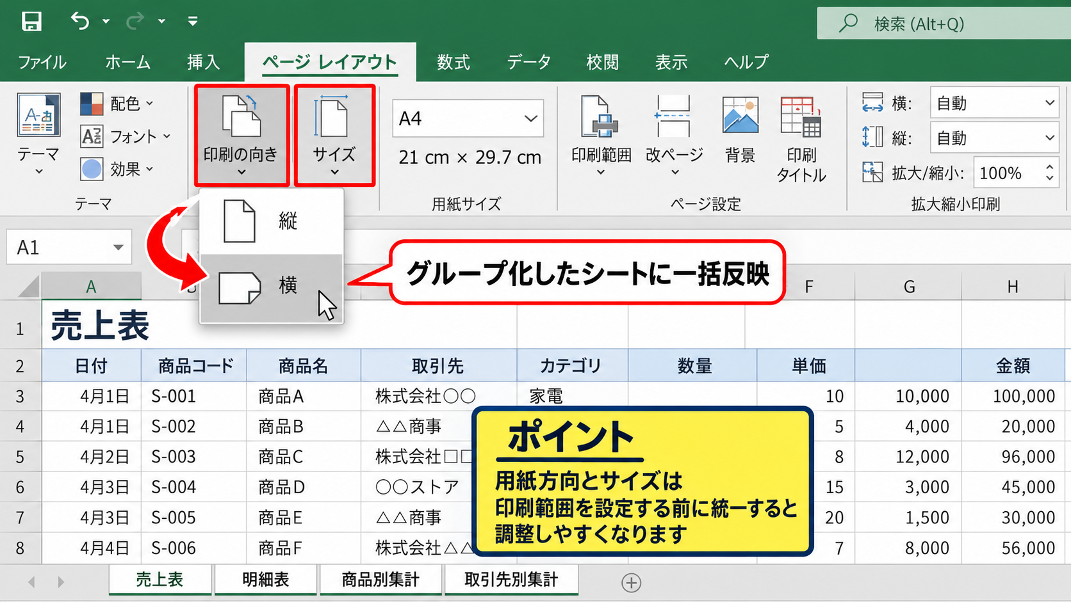
Task: Click the Select All corner triangle
Action: click(x=29, y=287)
